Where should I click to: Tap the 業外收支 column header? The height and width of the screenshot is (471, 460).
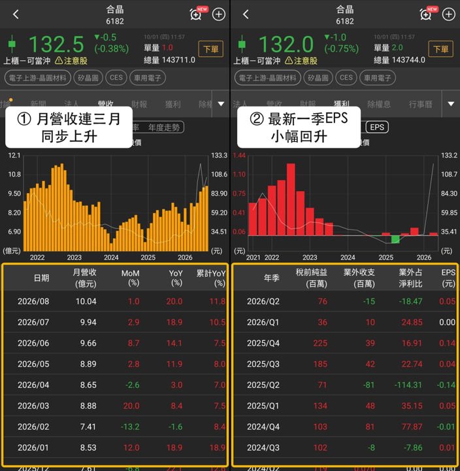click(x=359, y=278)
